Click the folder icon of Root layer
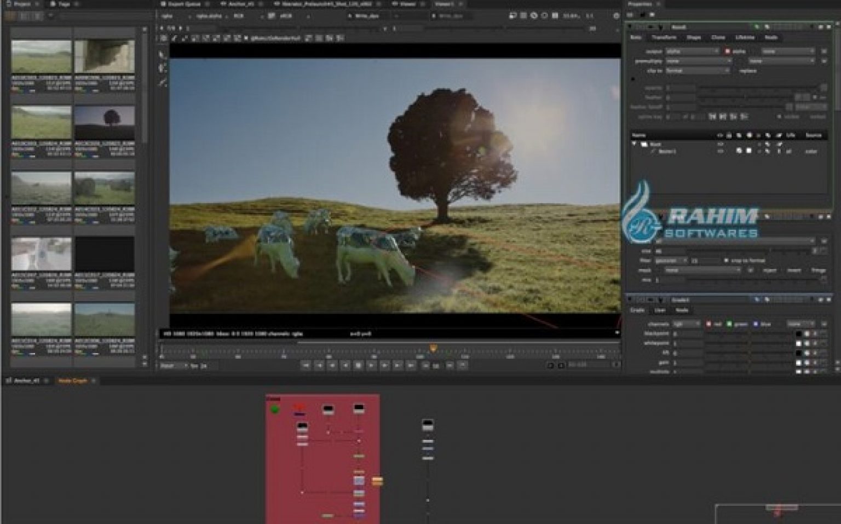This screenshot has width=841, height=524. click(x=644, y=144)
